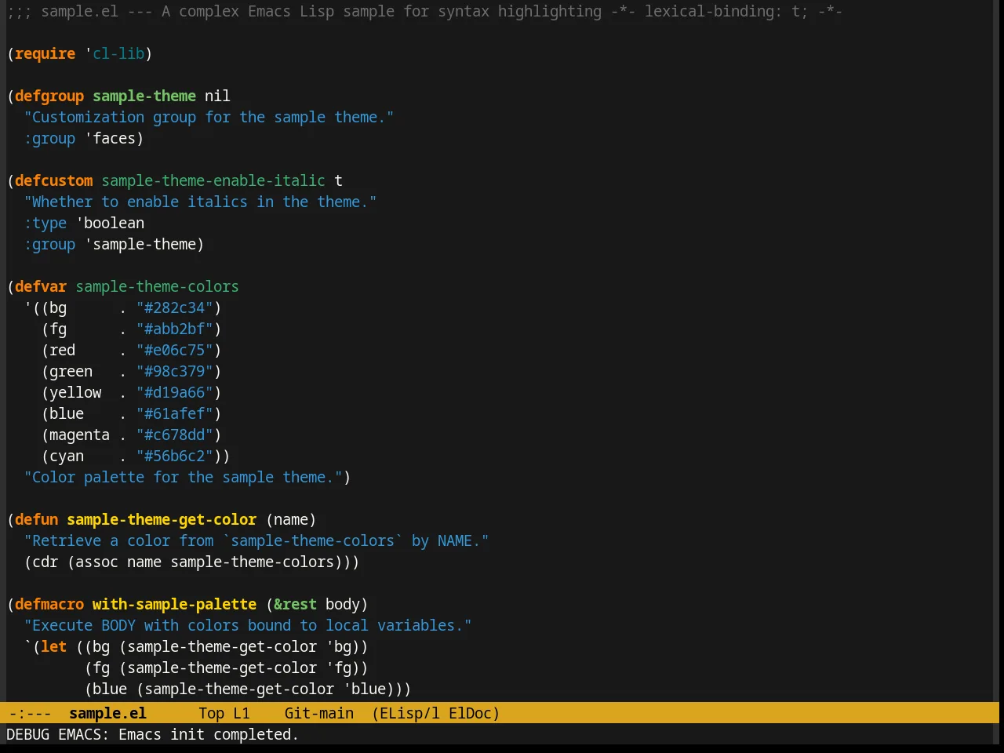Click the "#d19a66" color string
This screenshot has width=1004, height=753.
point(174,392)
